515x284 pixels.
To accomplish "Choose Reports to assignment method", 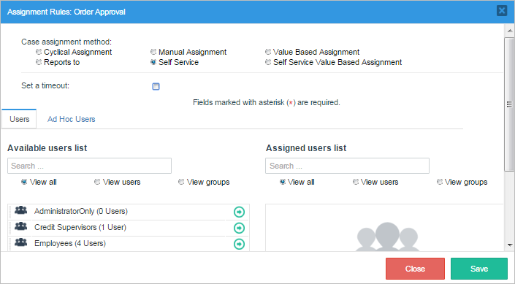I will click(x=39, y=62).
